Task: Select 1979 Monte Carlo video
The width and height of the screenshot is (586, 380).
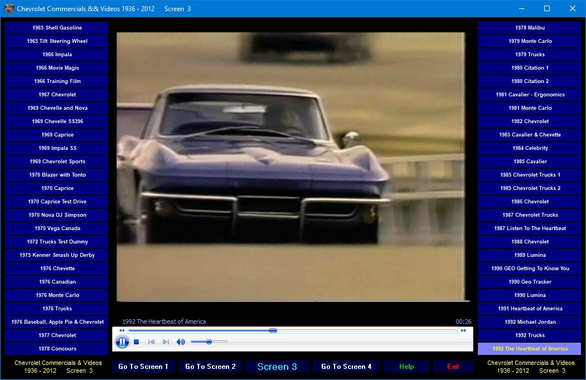Action: tap(530, 41)
